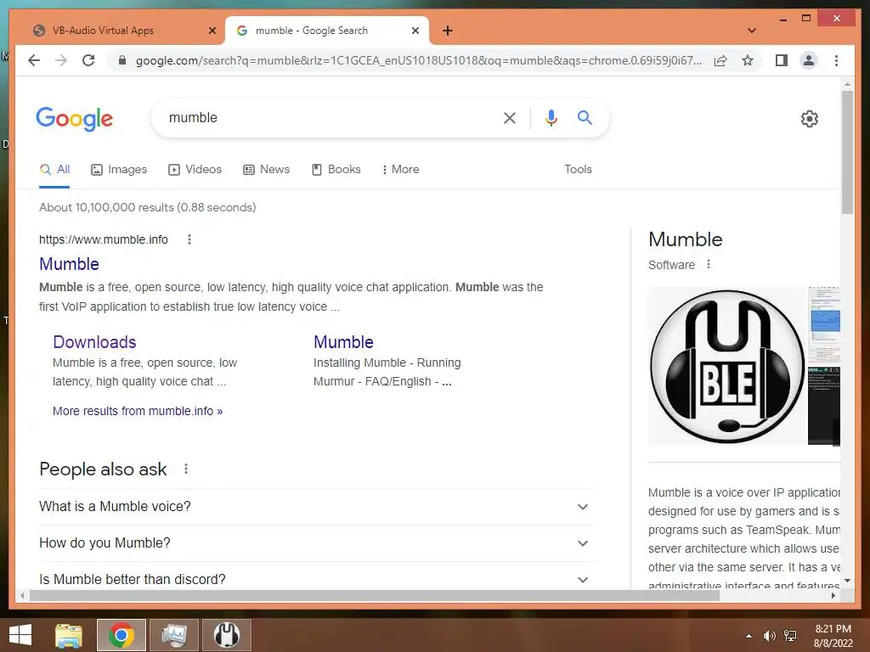Open the tab search dropdown chevron
This screenshot has width=870, height=652.
click(751, 31)
